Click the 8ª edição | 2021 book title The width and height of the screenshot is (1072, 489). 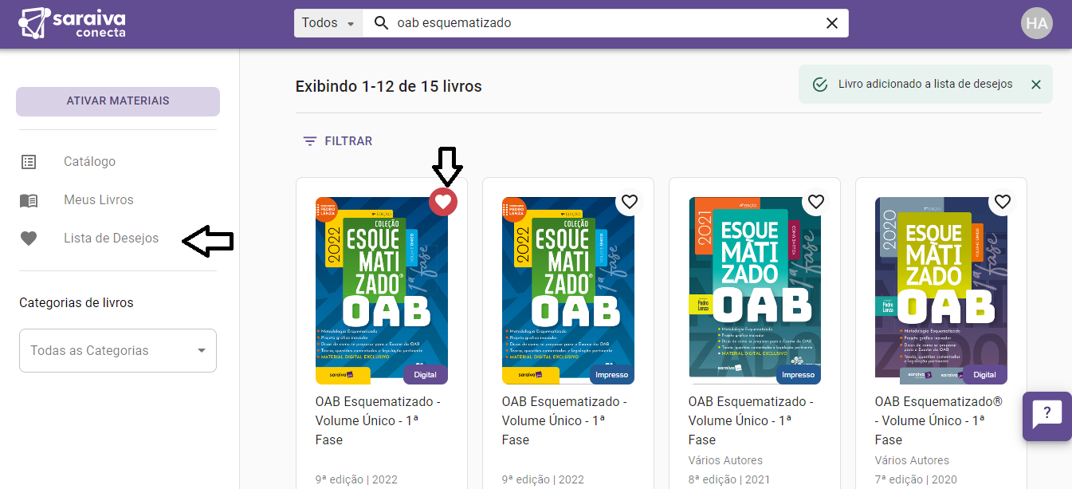pos(751,420)
